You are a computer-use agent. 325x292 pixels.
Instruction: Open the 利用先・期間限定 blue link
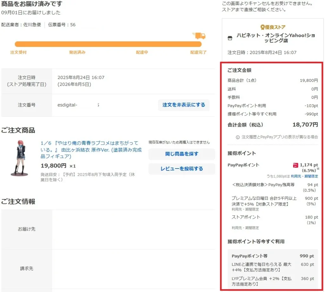pyautogui.click(x=304, y=176)
